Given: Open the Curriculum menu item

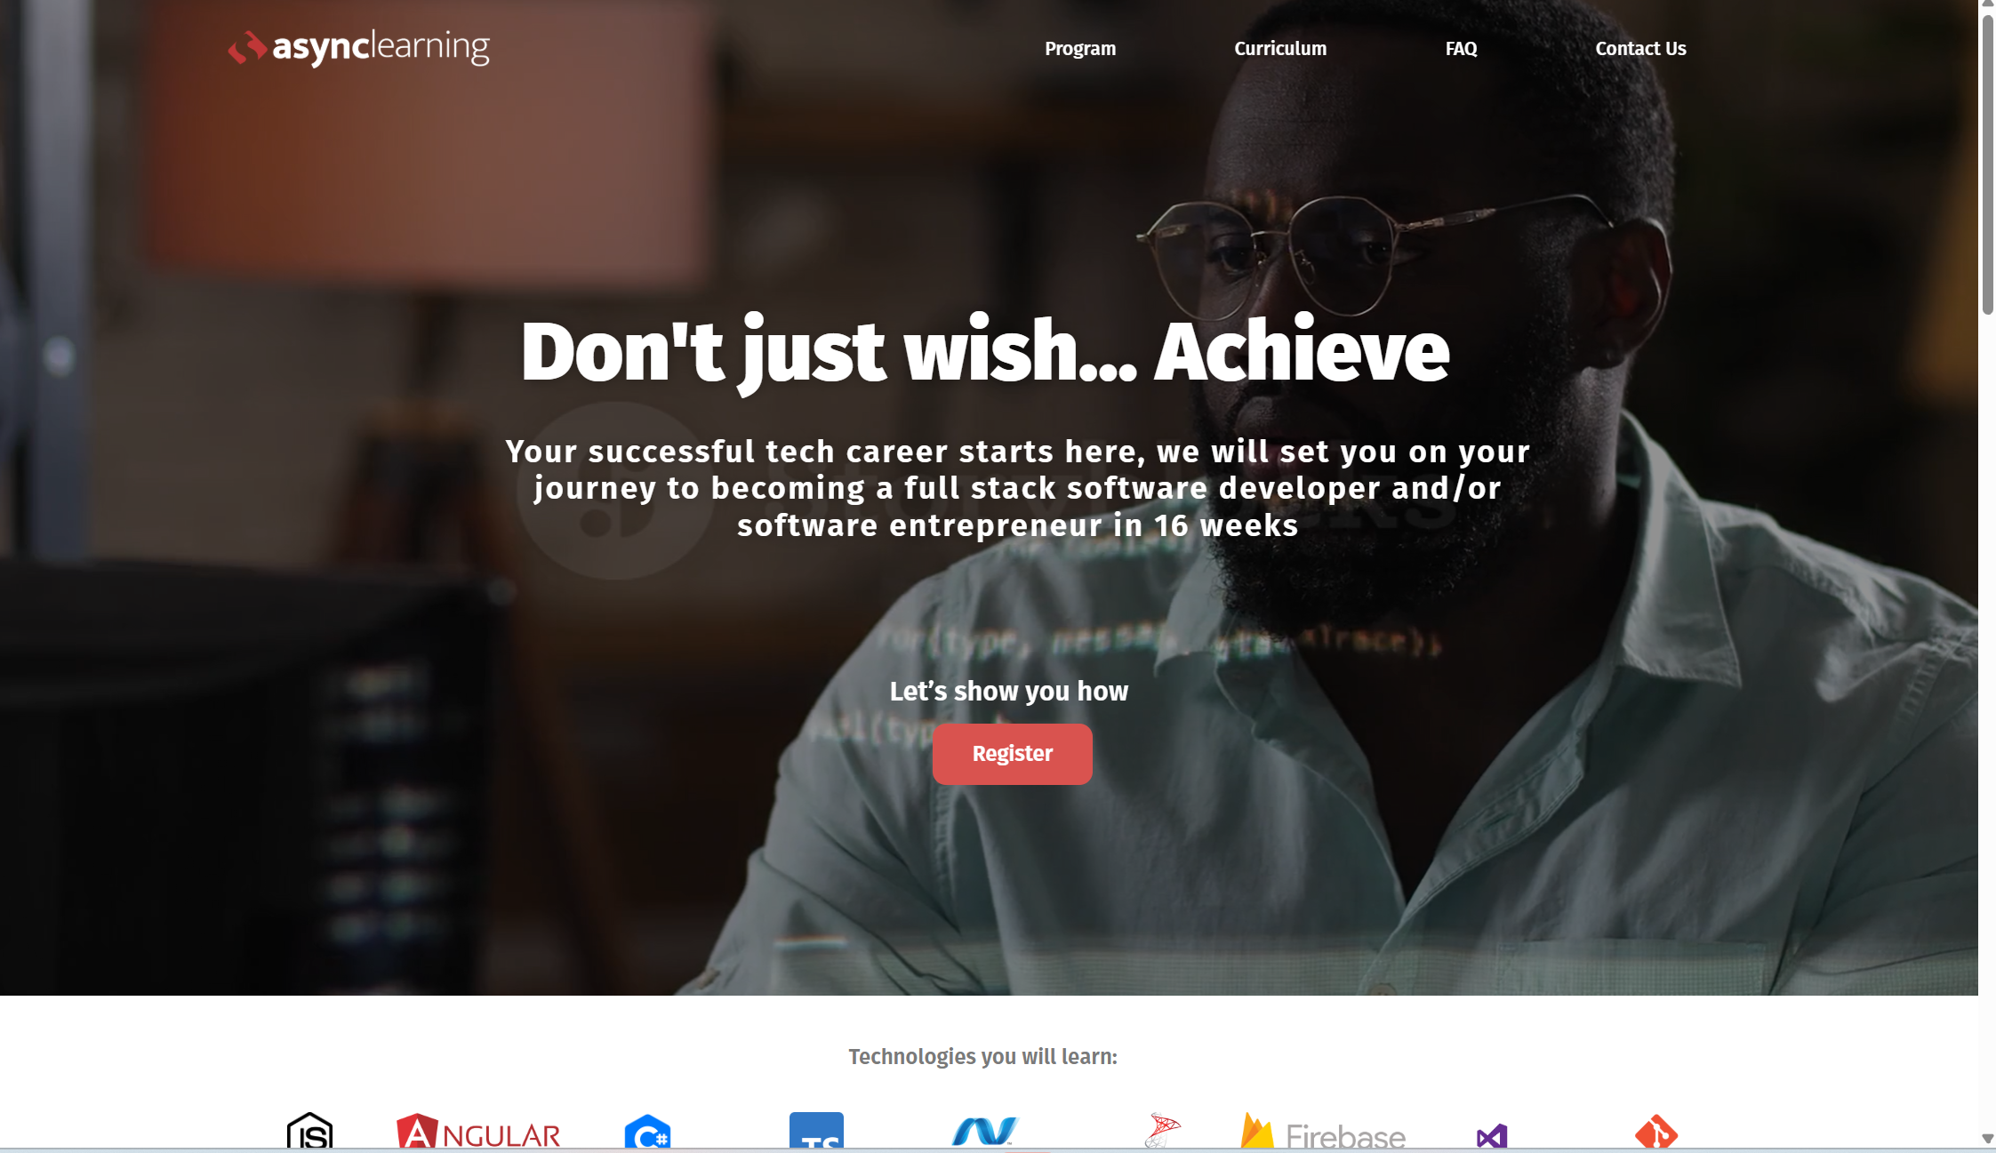Looking at the screenshot, I should pyautogui.click(x=1280, y=49).
